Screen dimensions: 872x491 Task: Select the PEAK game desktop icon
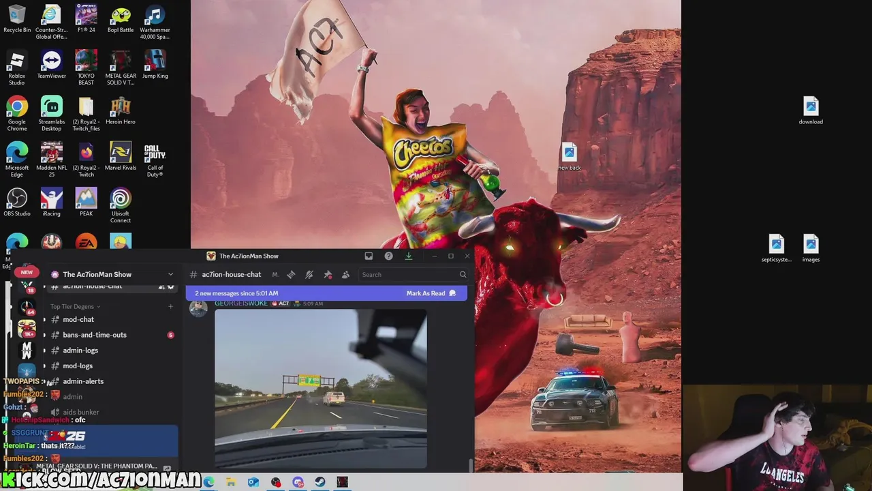86,203
